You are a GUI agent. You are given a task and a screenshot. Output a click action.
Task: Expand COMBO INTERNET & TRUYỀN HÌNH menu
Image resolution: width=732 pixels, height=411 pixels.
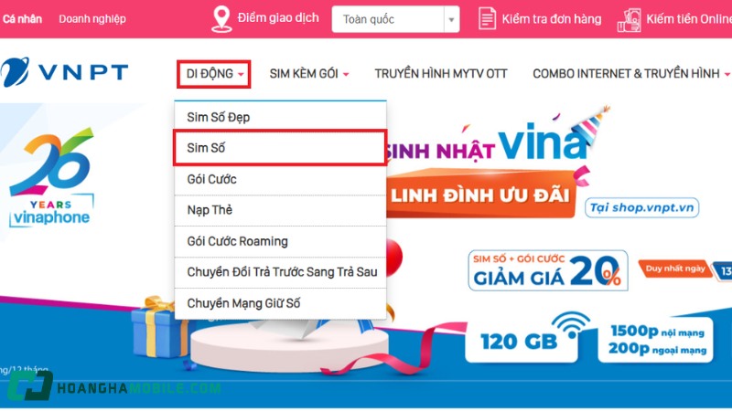pos(630,74)
